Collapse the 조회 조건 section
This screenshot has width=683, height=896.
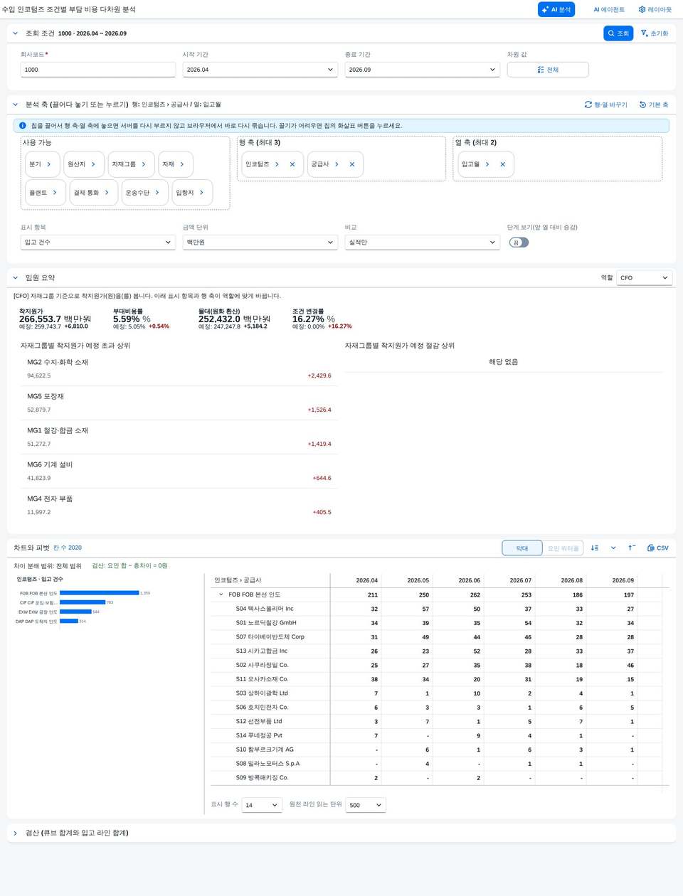pyautogui.click(x=16, y=33)
